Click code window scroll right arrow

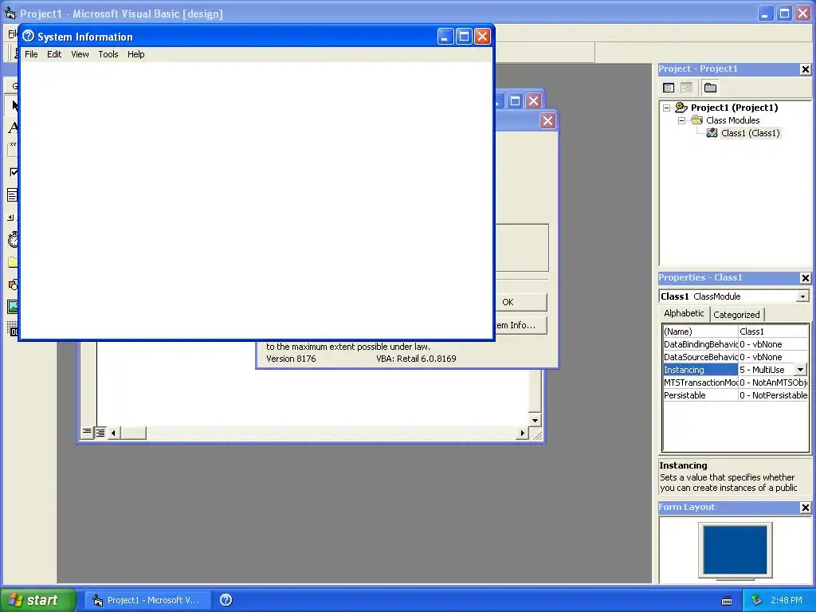pyautogui.click(x=523, y=433)
